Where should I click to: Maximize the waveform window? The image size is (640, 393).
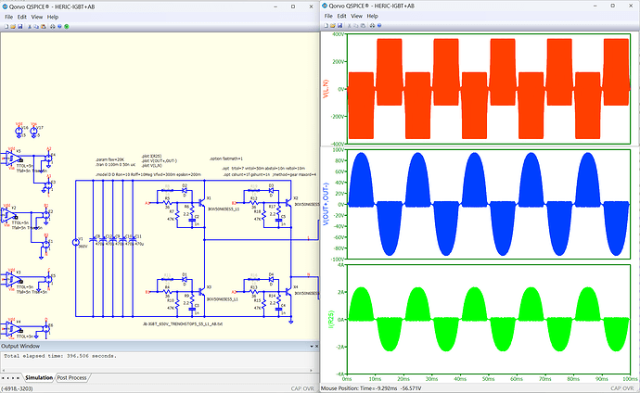pos(612,6)
